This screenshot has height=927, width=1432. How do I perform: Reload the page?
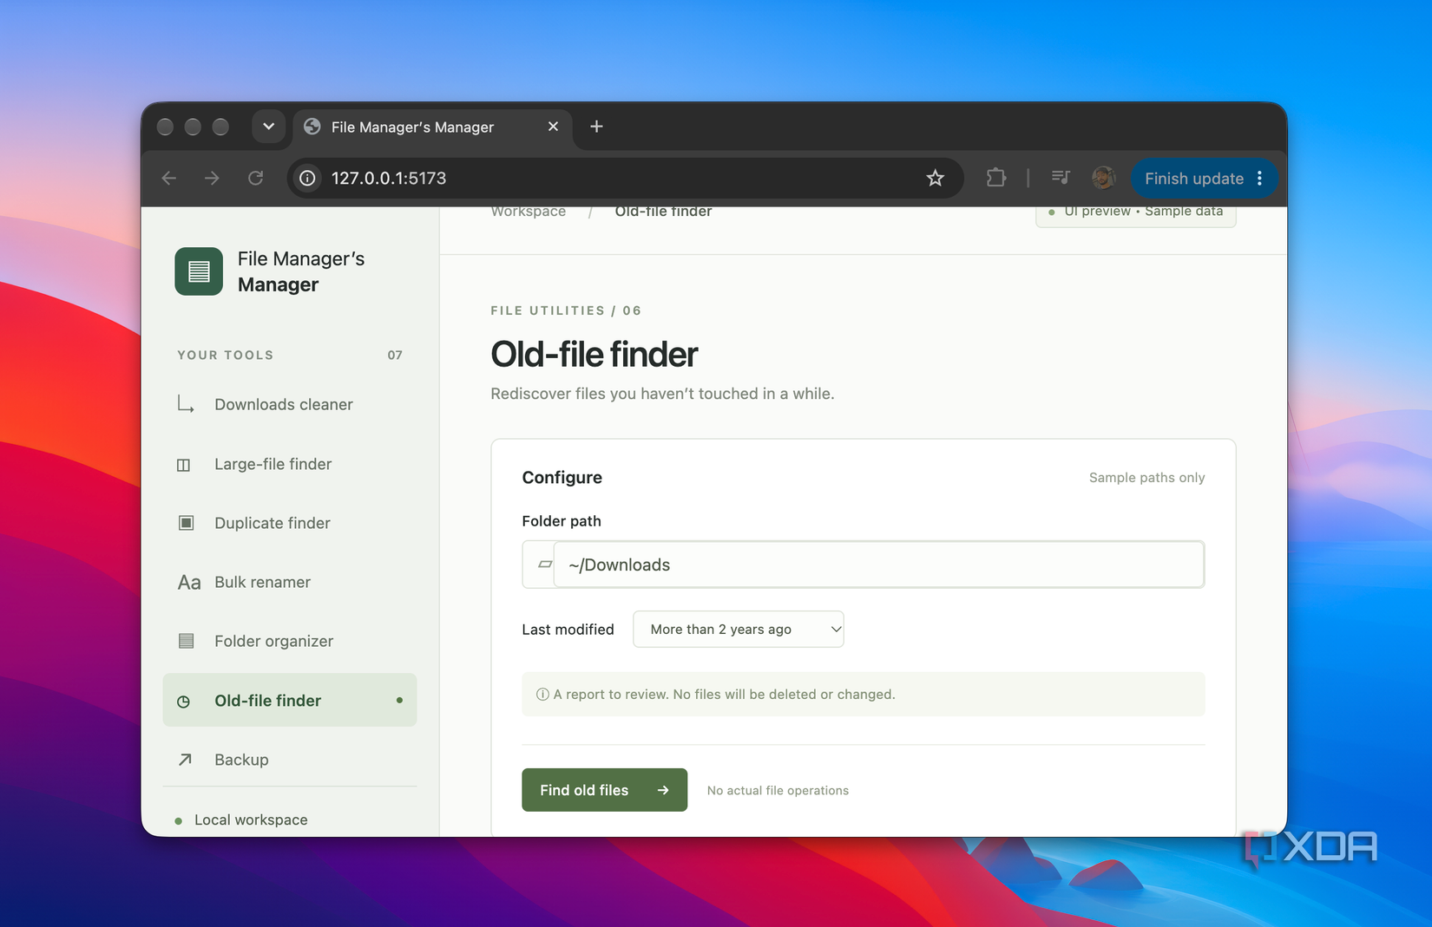255,179
